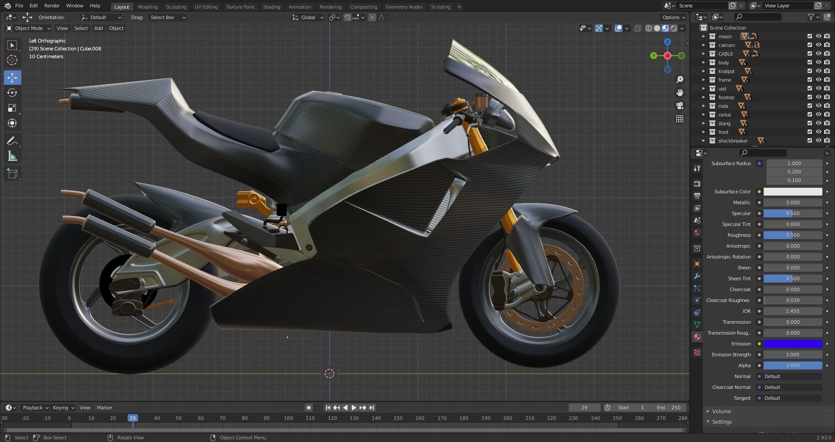835x442 pixels.
Task: Click the current frame field 29
Action: click(x=584, y=408)
